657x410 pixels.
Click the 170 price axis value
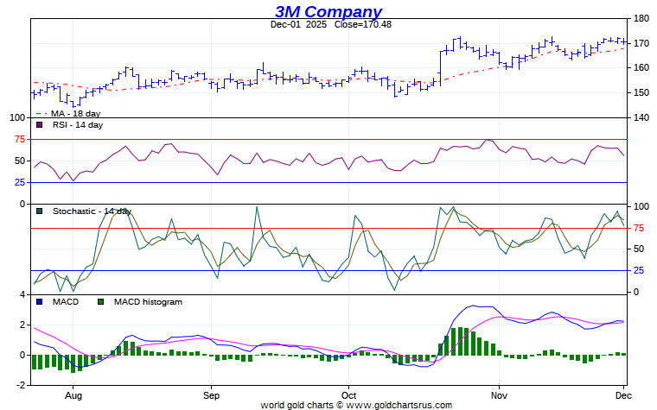pos(641,43)
